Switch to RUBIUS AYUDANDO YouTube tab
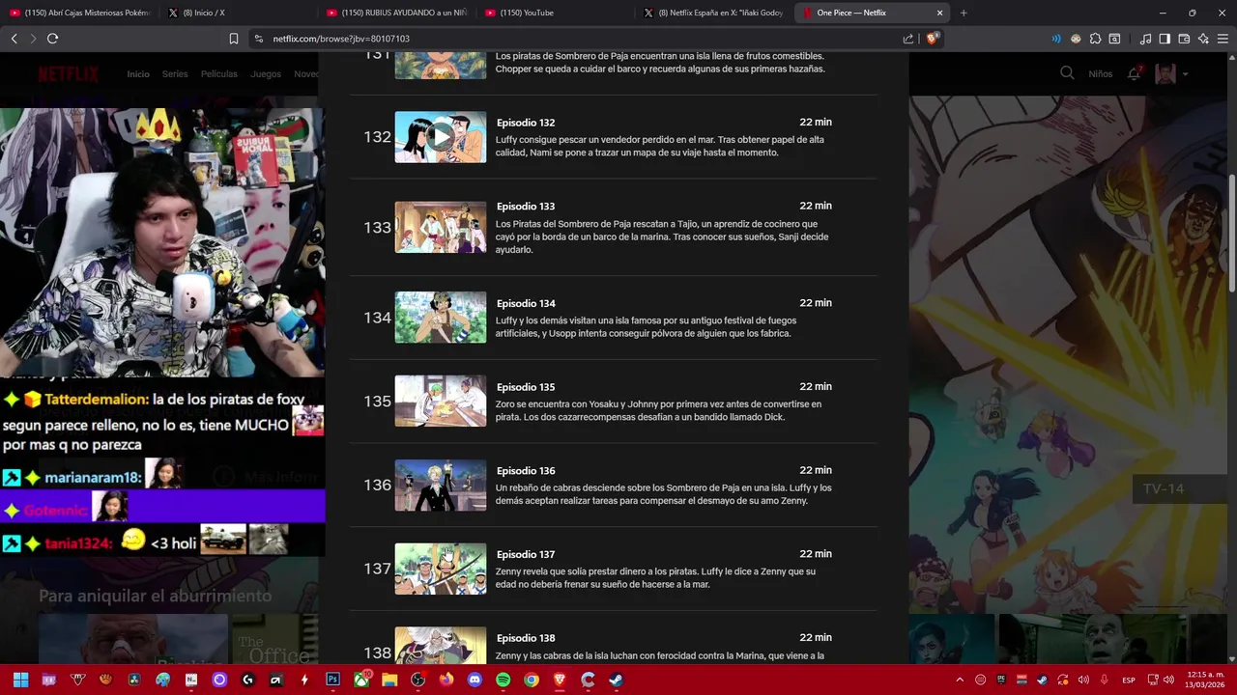Screen dimensions: 1237x695 (x=398, y=13)
